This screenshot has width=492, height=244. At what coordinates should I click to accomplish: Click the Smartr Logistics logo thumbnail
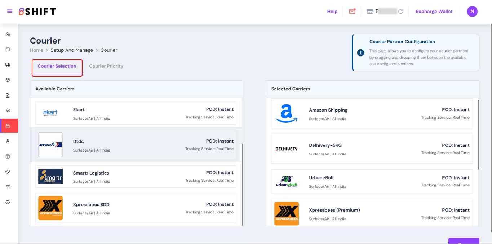pyautogui.click(x=50, y=176)
